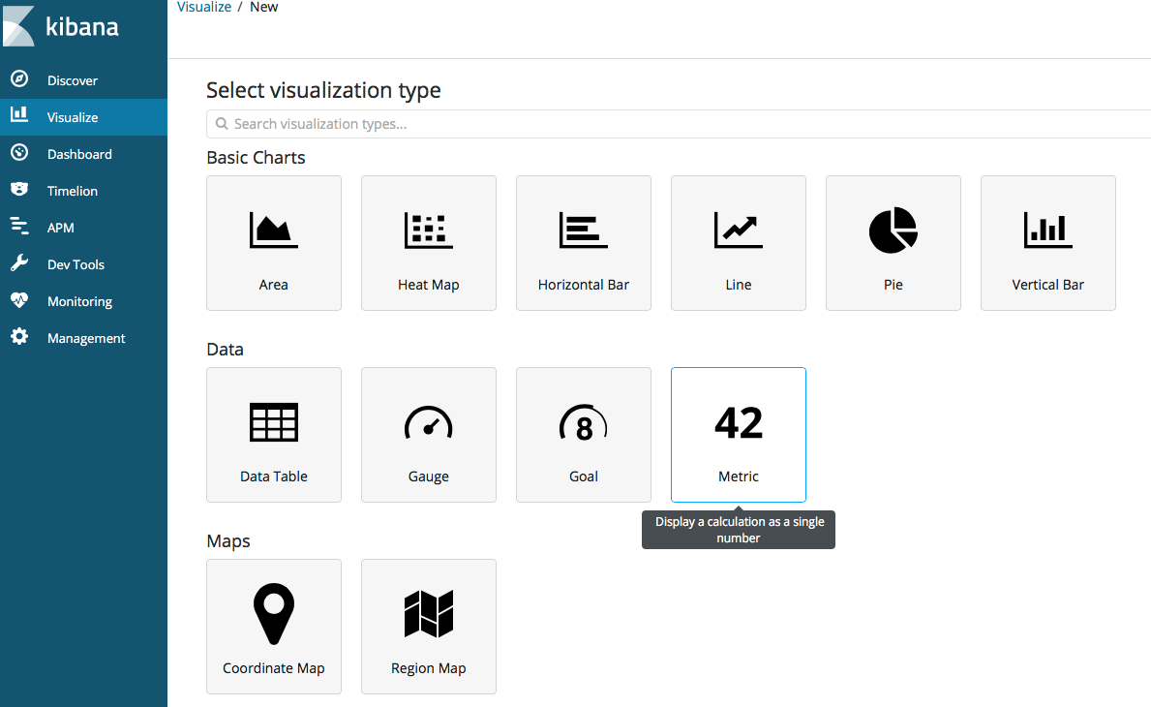
Task: Select the Coordinate Map pin icon
Action: click(274, 614)
